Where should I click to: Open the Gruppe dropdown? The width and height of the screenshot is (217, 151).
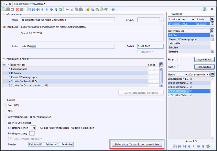[x=161, y=20]
